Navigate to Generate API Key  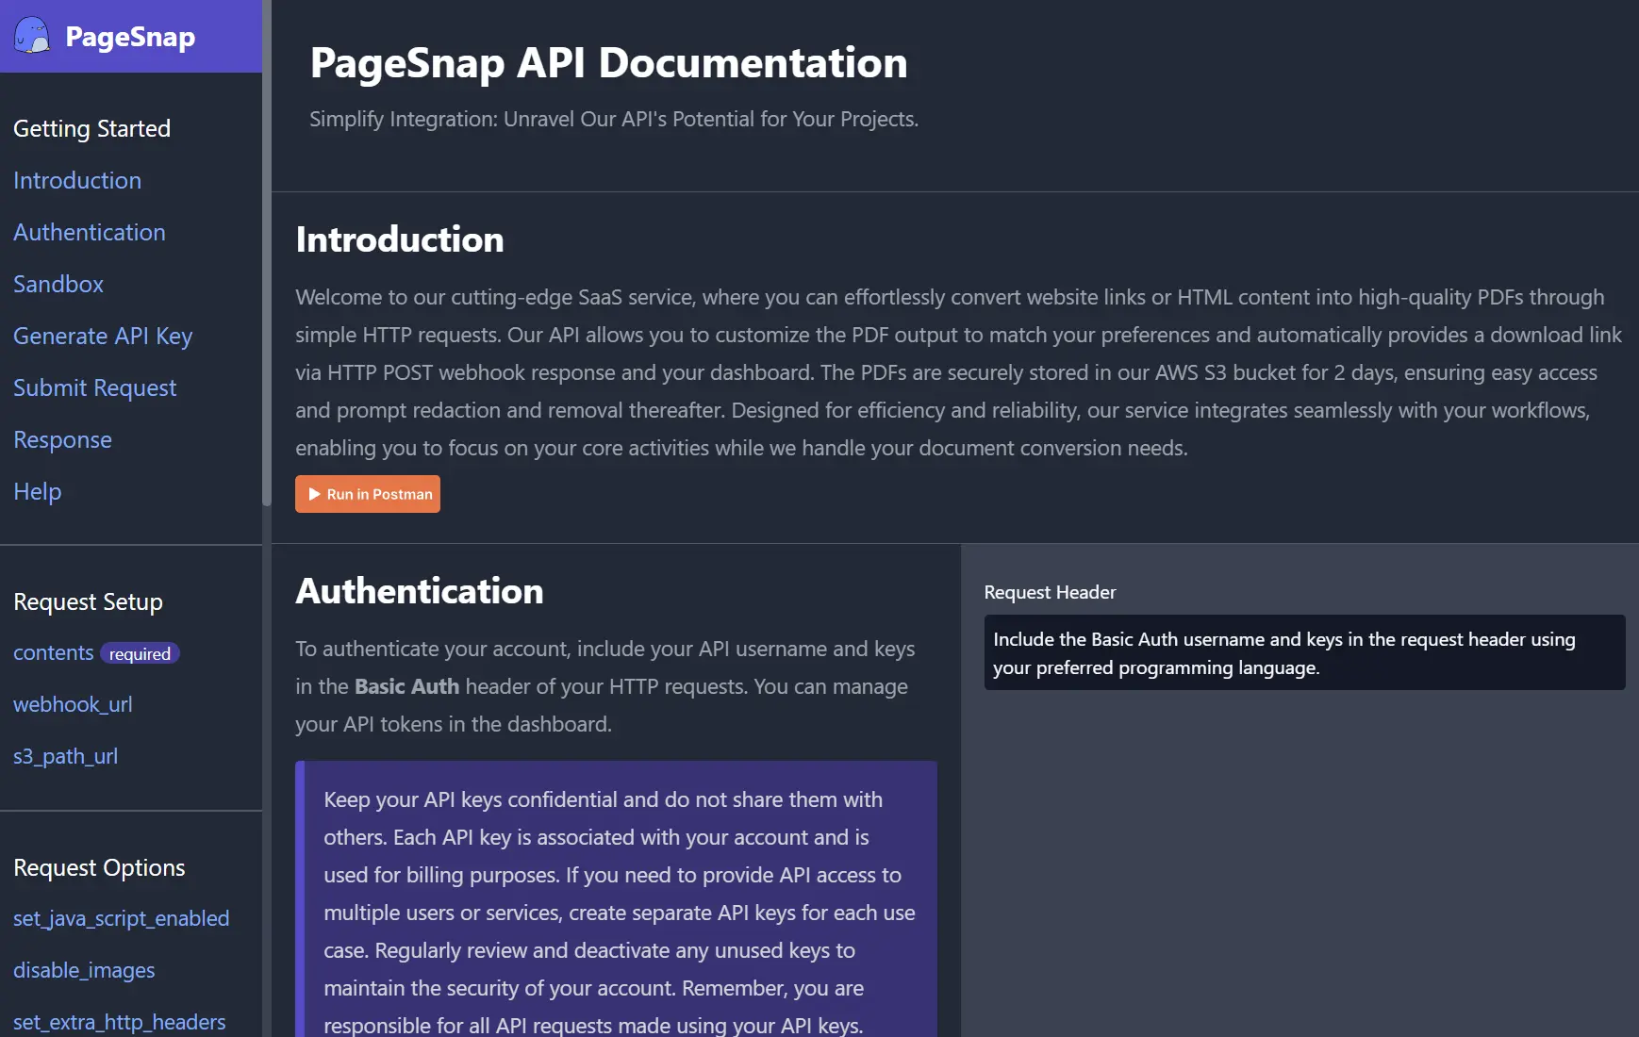pyautogui.click(x=103, y=336)
